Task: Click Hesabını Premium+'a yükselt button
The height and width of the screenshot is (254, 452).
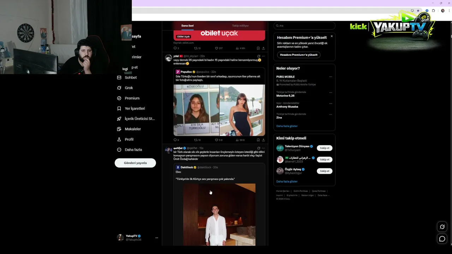Action: 299,55
